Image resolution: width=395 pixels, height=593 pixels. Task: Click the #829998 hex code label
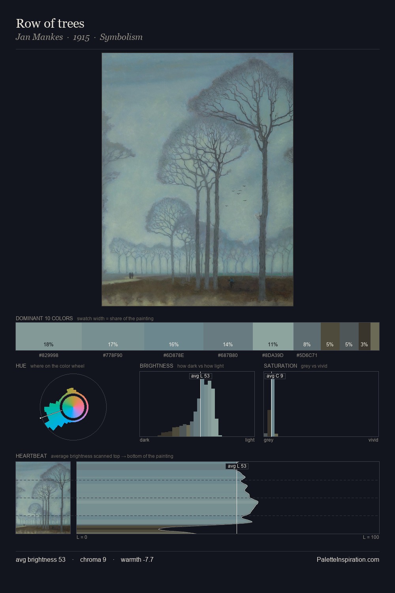tap(49, 355)
